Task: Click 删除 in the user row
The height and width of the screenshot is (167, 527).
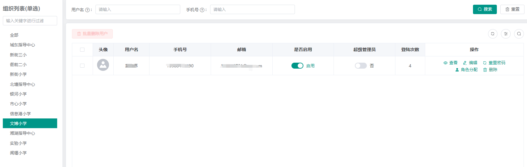Action: pyautogui.click(x=490, y=70)
